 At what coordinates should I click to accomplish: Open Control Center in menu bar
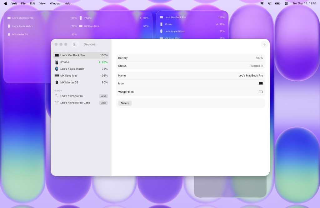[286, 3]
